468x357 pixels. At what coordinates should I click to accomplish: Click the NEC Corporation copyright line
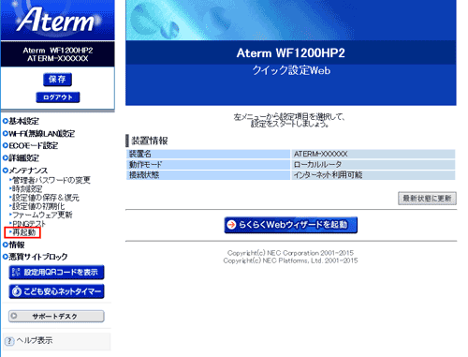point(290,253)
